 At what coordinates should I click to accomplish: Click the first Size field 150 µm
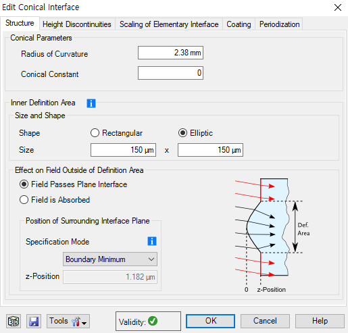(123, 150)
